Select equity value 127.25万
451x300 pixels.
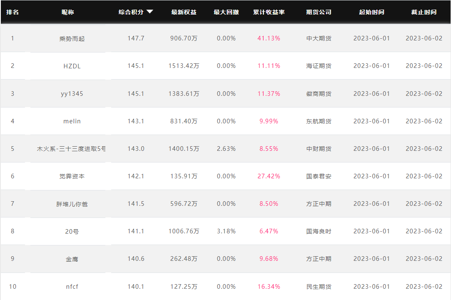(x=184, y=287)
